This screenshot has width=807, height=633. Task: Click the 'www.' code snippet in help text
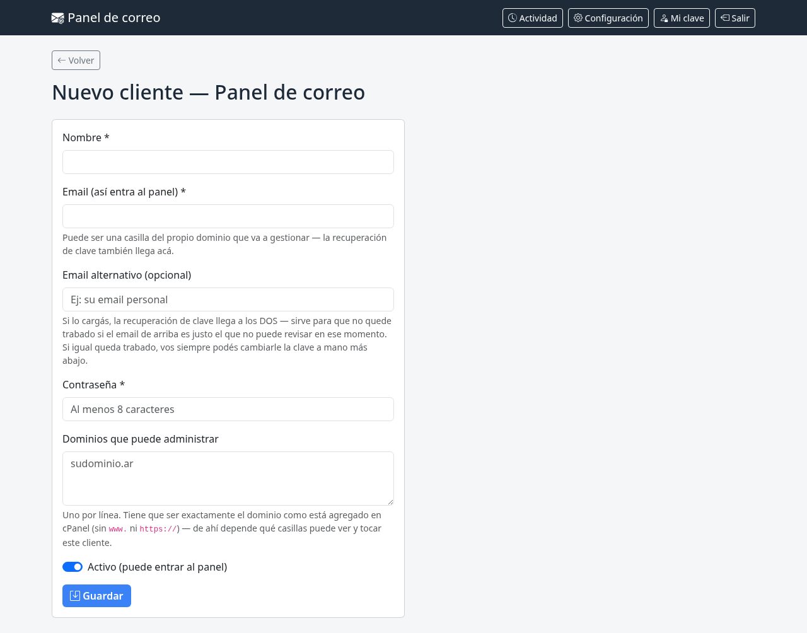coord(118,529)
